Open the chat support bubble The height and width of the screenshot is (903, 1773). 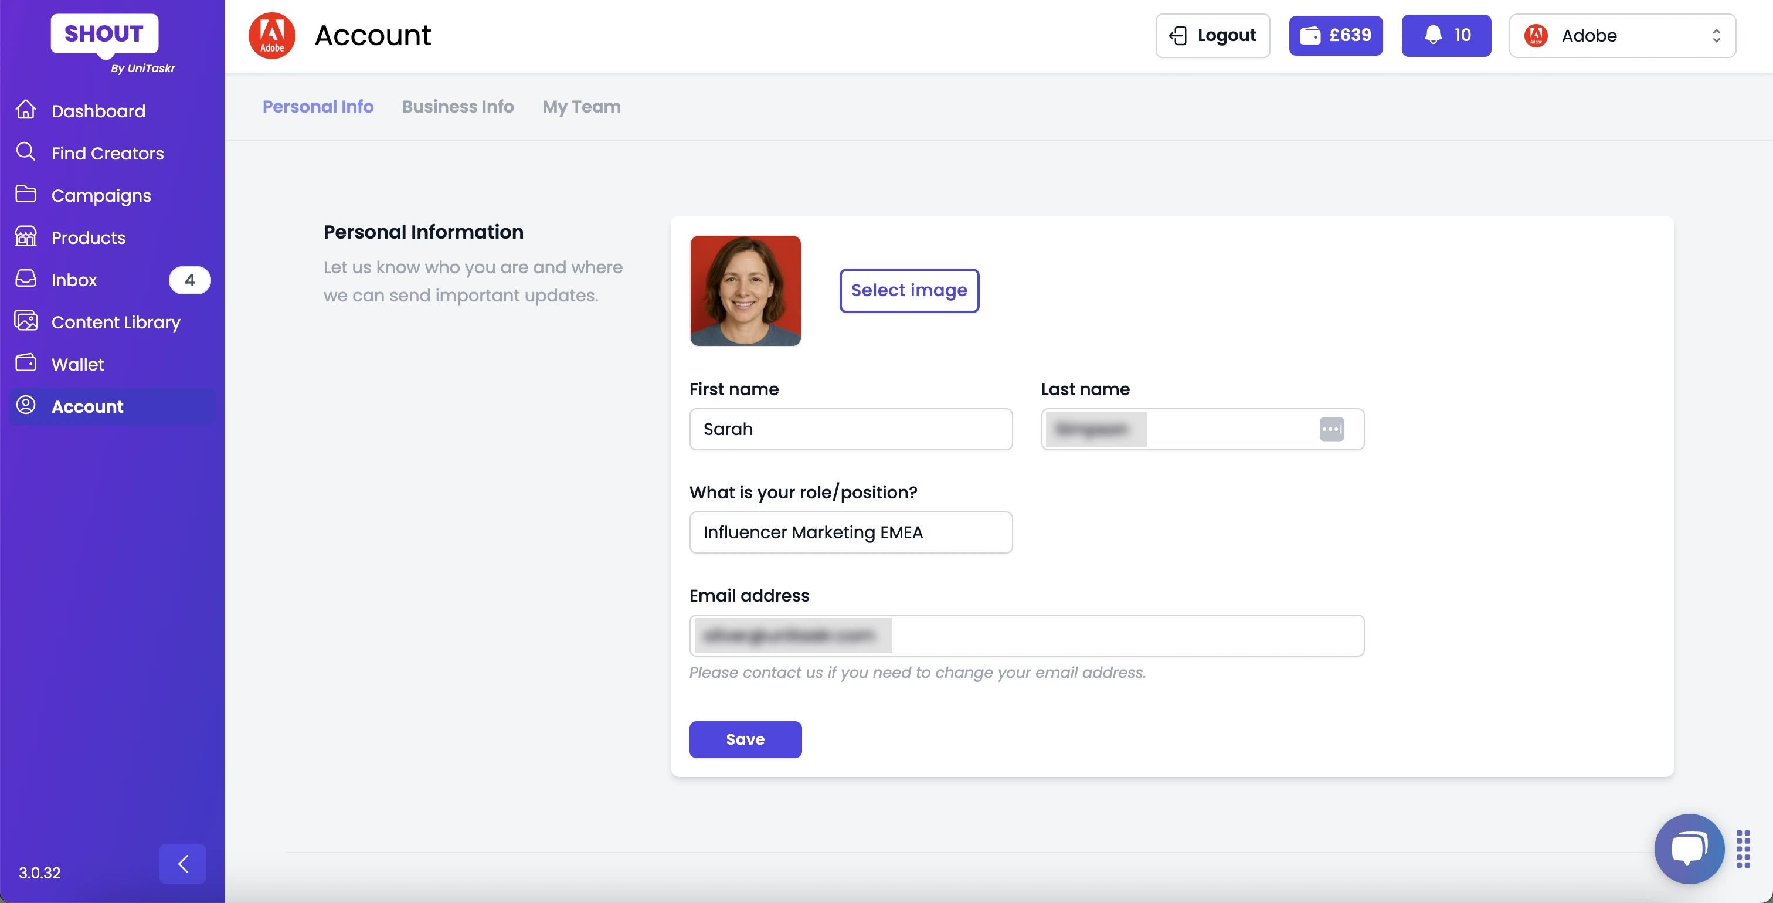click(1689, 848)
